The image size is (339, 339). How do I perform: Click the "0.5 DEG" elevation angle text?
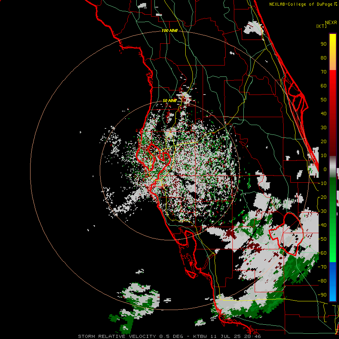point(171,336)
